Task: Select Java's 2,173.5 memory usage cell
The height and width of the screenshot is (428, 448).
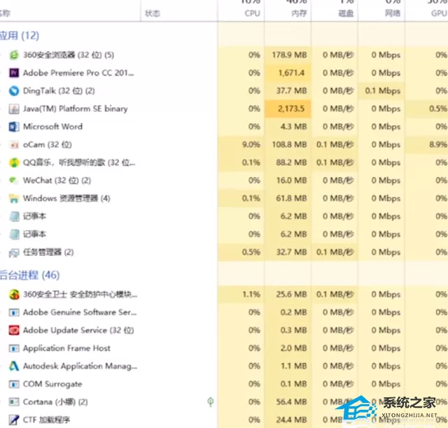Action: pyautogui.click(x=288, y=109)
